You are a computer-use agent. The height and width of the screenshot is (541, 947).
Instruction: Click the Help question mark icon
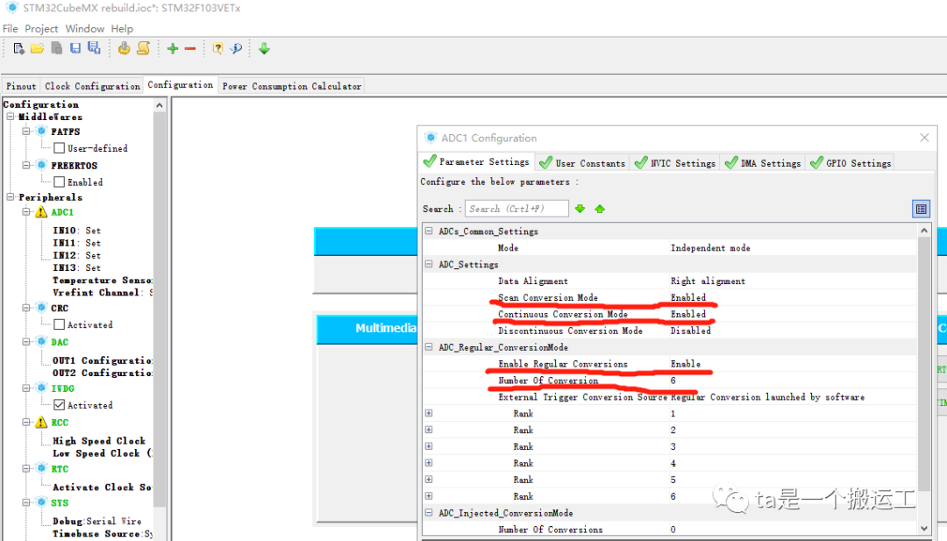pos(217,48)
